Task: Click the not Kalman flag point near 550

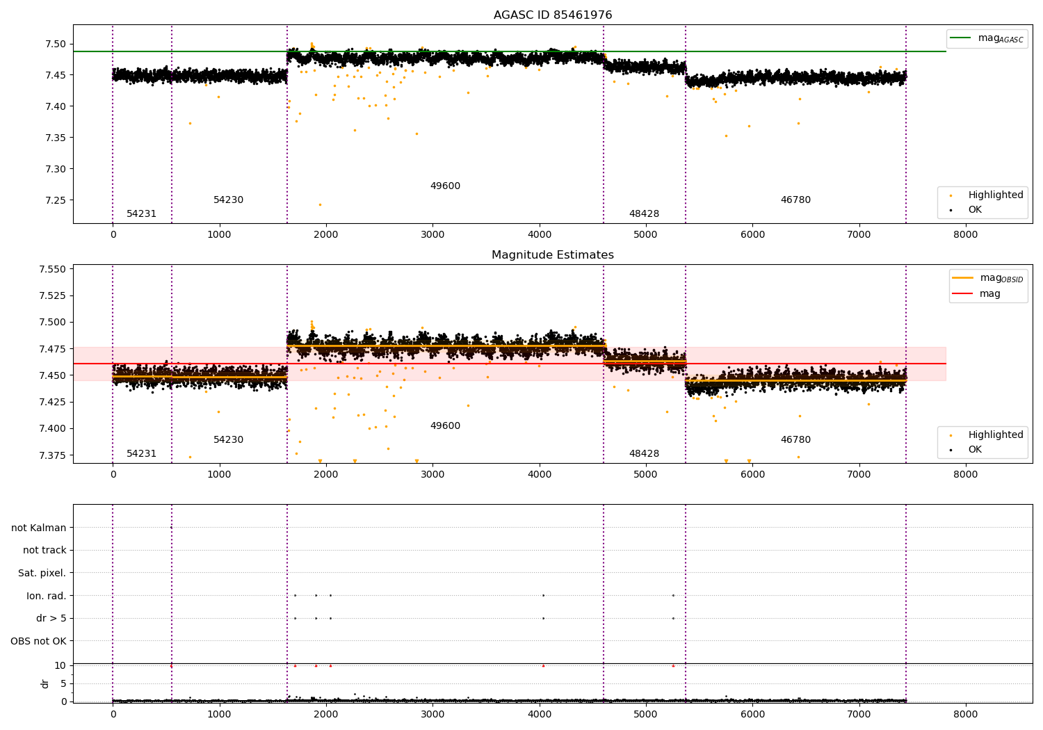Action: [171, 528]
